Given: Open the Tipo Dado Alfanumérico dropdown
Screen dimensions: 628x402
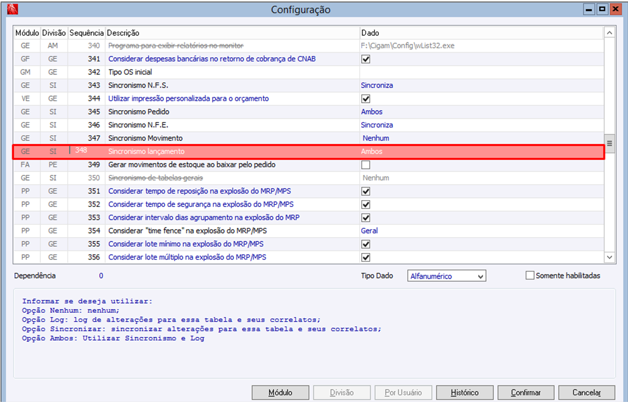Looking at the screenshot, I should pos(446,276).
